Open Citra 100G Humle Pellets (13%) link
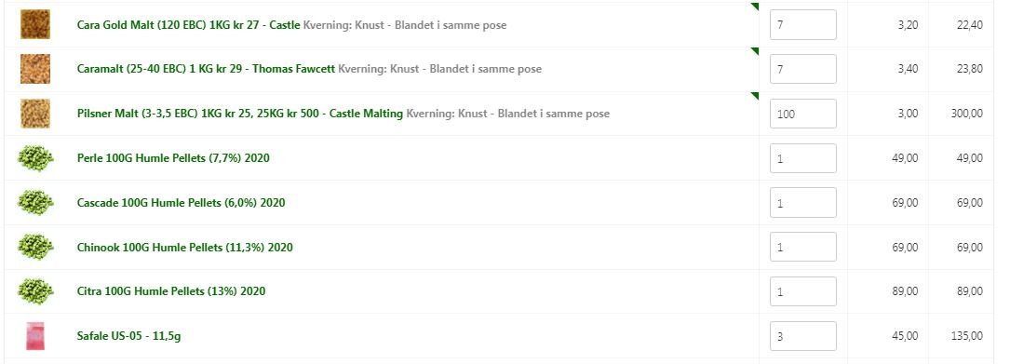This screenshot has height=364, width=1010. pyautogui.click(x=171, y=291)
